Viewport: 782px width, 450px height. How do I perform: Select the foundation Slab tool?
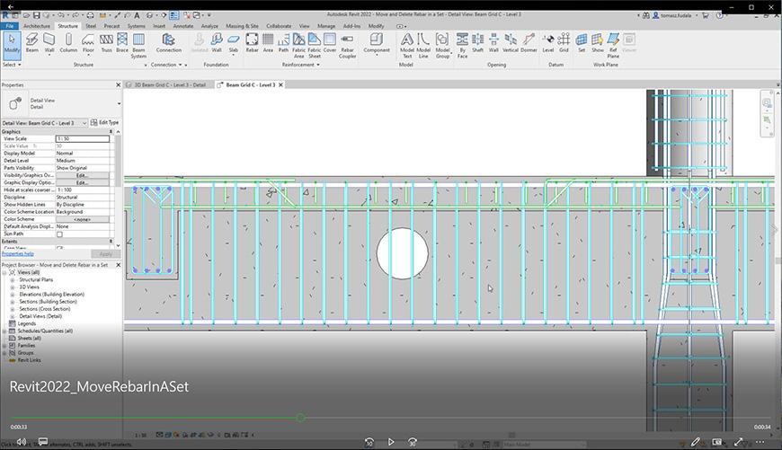(x=234, y=43)
